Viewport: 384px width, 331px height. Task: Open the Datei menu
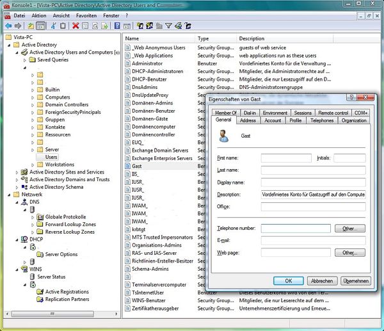[x=19, y=15]
